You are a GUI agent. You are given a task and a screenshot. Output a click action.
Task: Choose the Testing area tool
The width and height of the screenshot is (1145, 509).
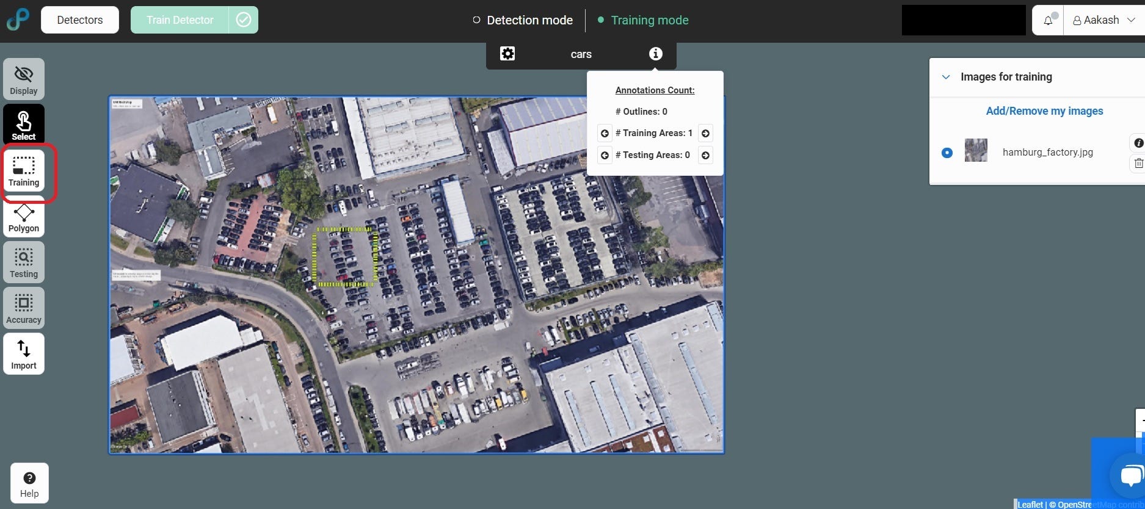(x=24, y=262)
